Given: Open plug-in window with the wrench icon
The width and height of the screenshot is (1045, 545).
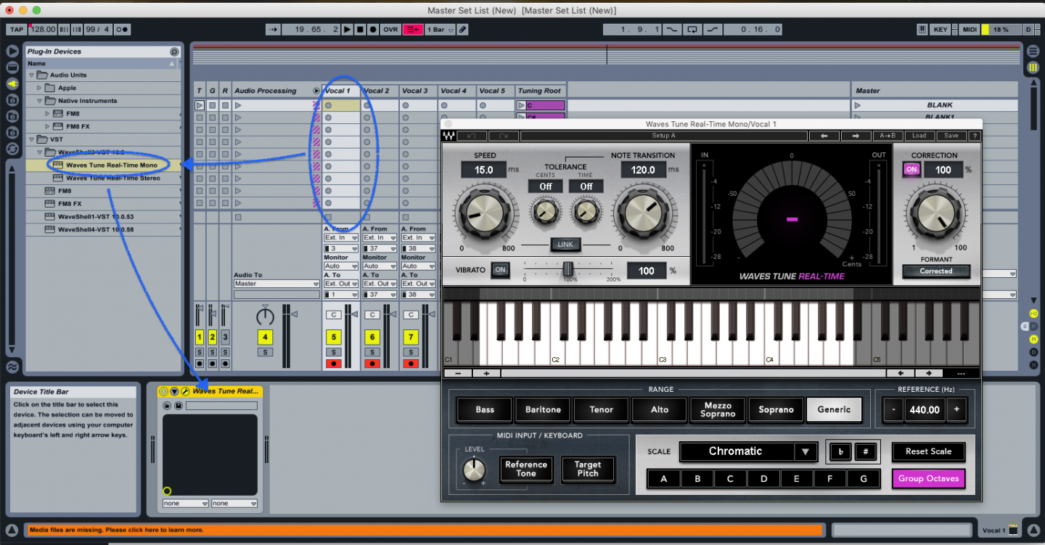Looking at the screenshot, I should (x=185, y=391).
